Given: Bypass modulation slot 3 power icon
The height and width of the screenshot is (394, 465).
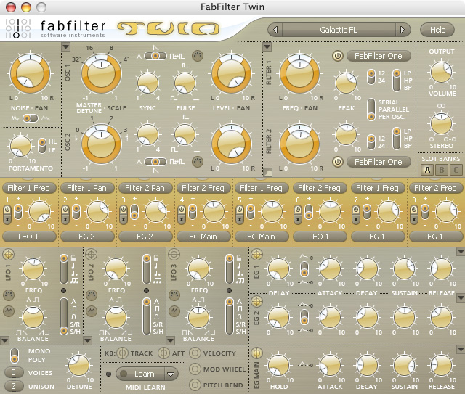Looking at the screenshot, I should tap(124, 210).
